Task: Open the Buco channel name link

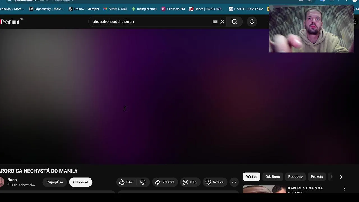Action: [x=12, y=180]
